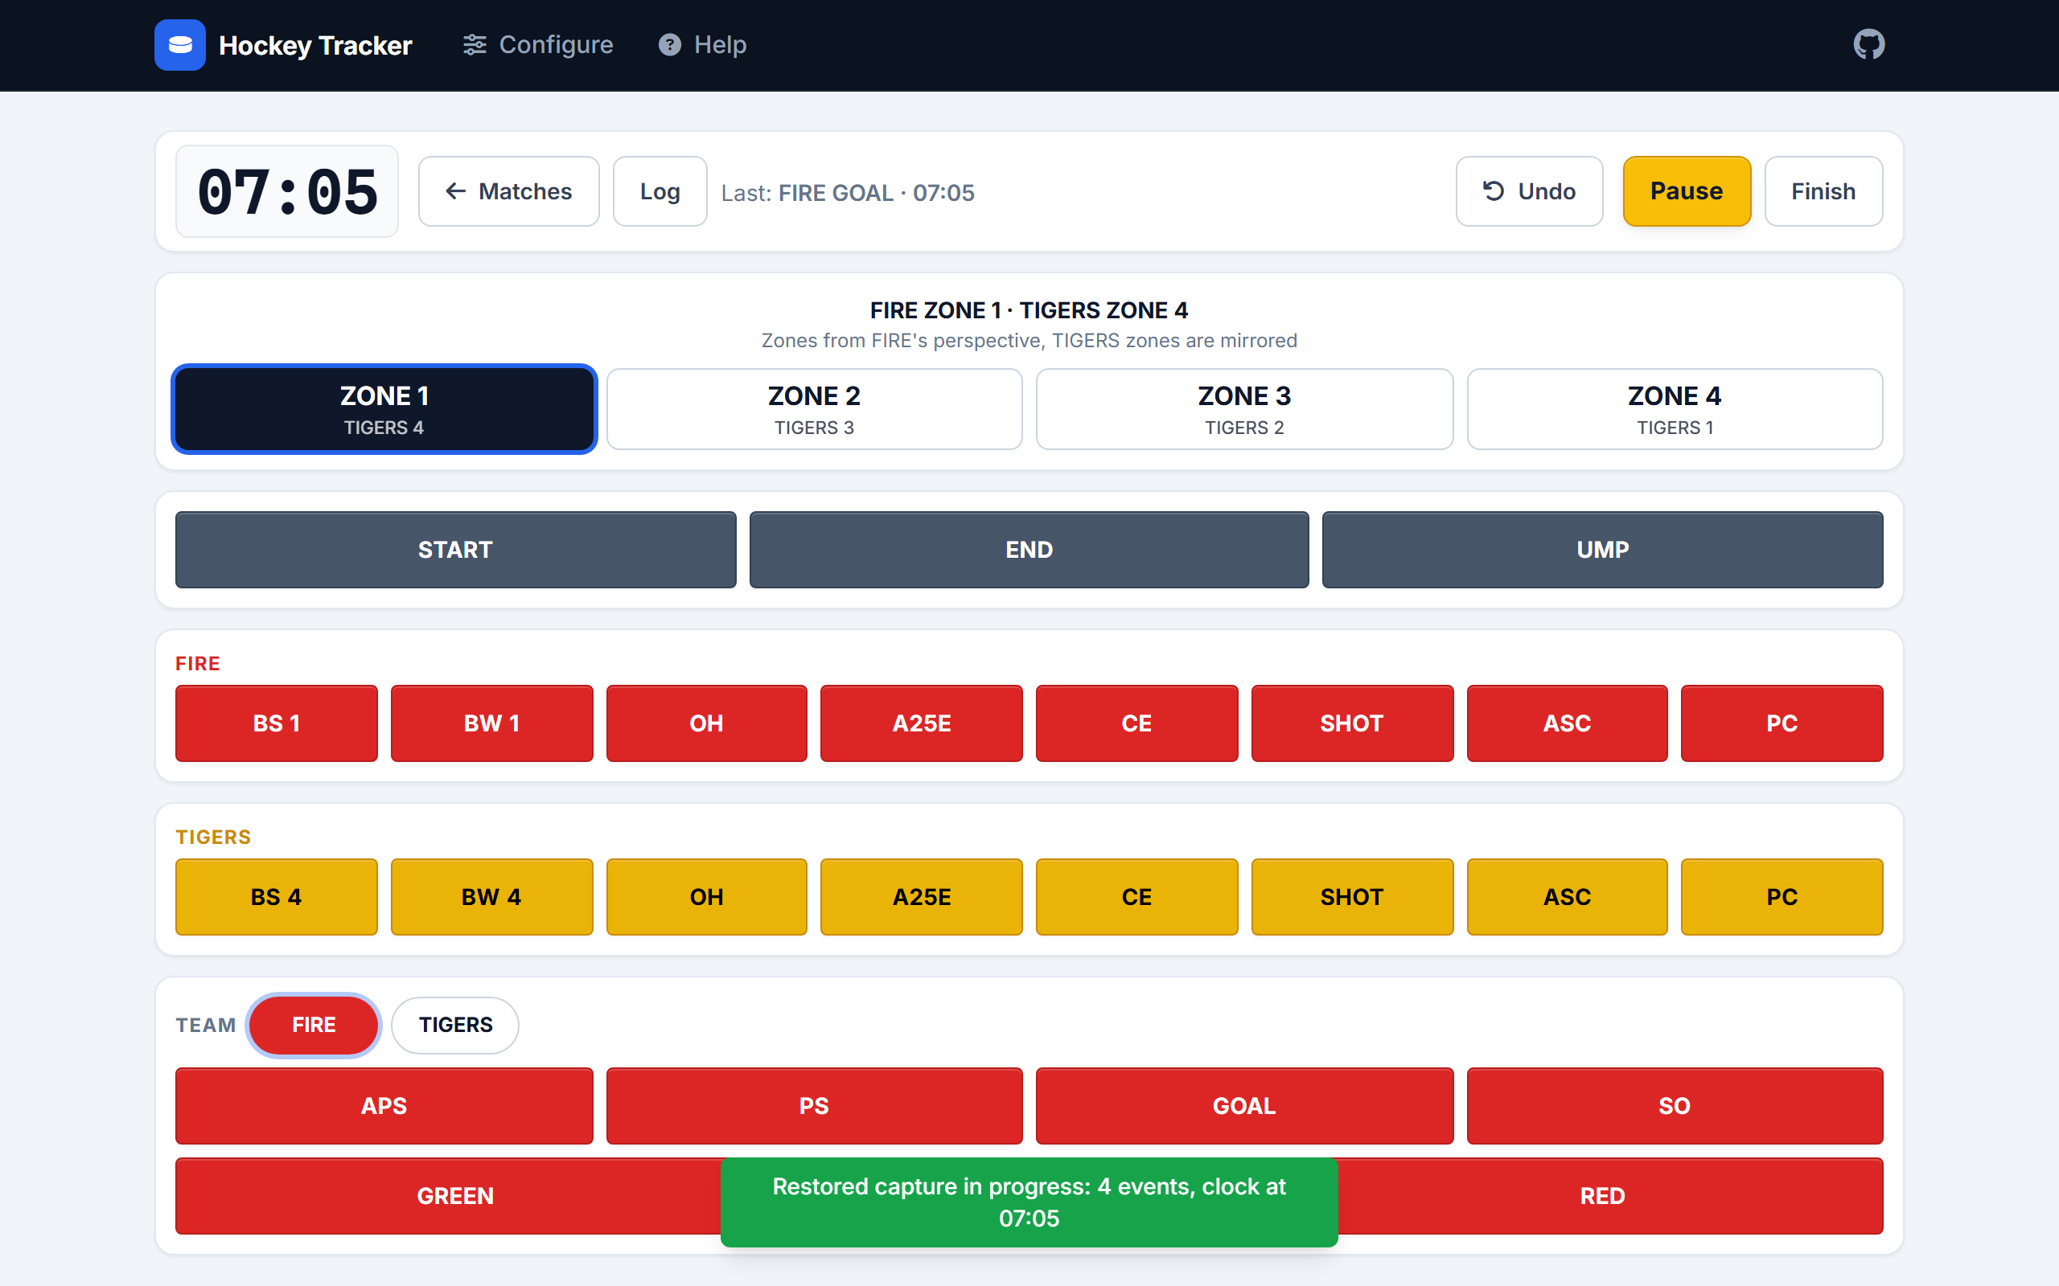Open the event Log

[x=660, y=191]
